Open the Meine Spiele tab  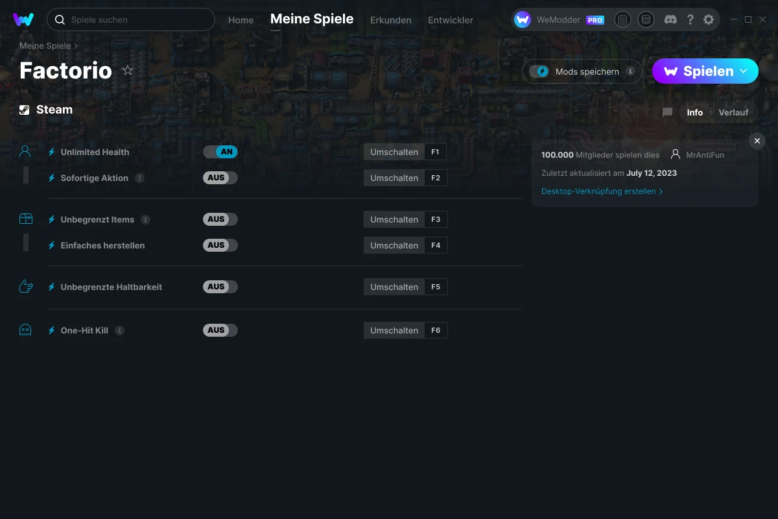[x=312, y=19]
